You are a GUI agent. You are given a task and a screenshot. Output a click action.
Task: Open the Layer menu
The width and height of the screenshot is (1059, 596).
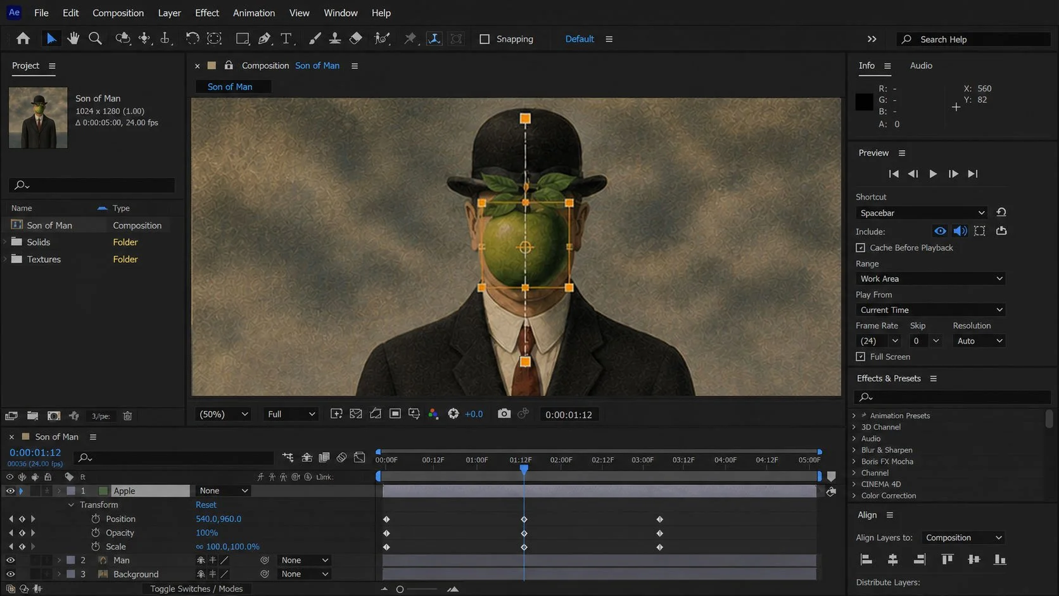(x=169, y=13)
